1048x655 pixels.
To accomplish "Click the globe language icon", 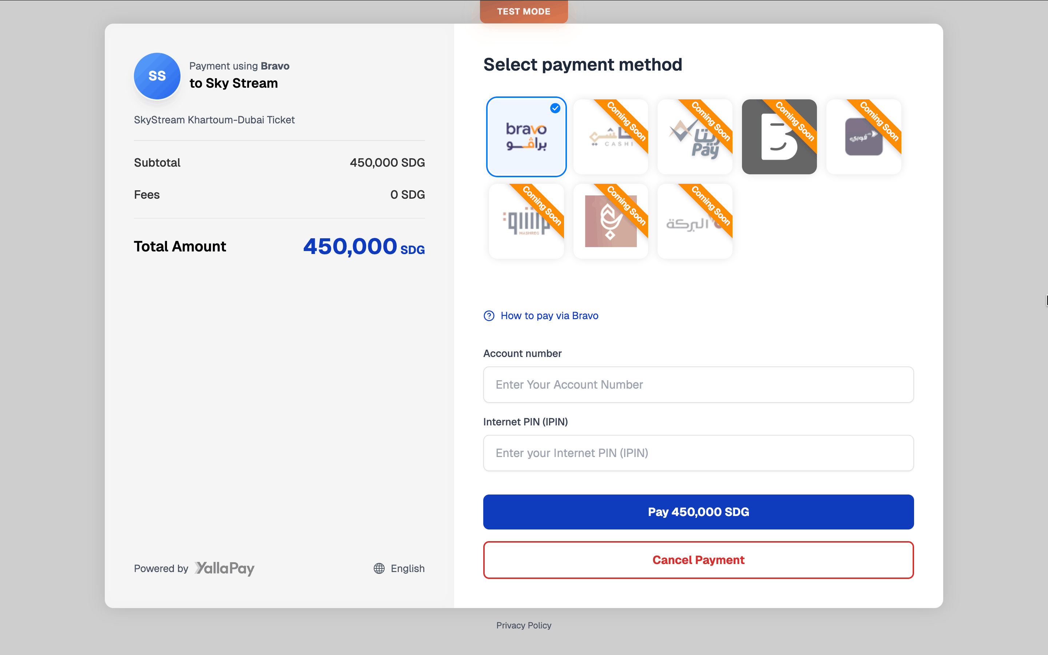I will point(379,568).
